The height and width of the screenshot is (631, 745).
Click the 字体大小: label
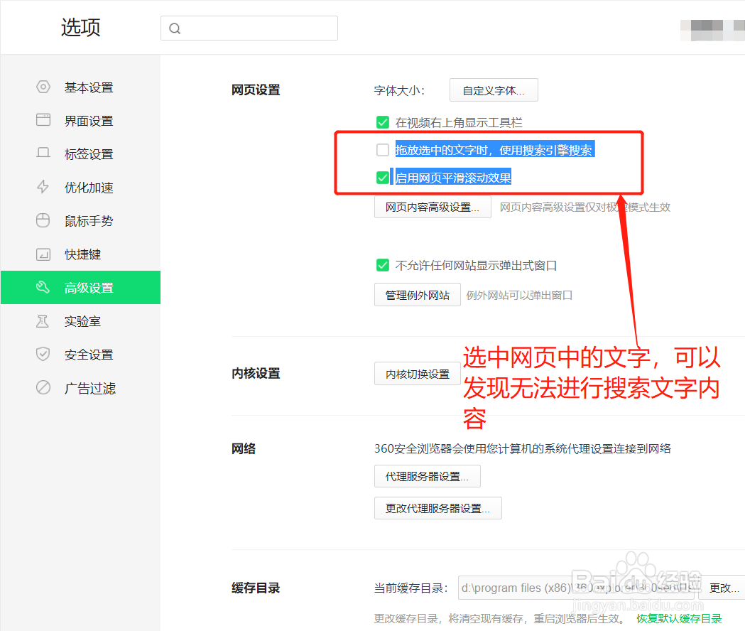pos(399,90)
